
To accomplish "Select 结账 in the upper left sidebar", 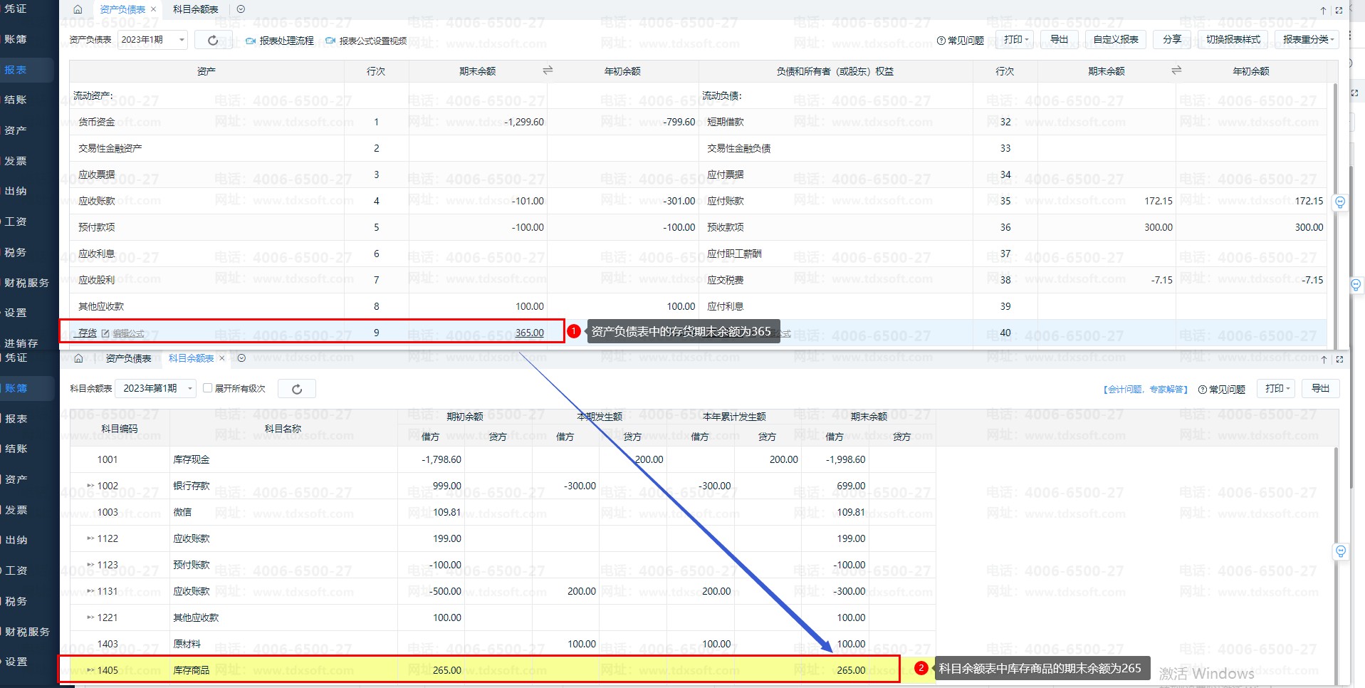I will (x=16, y=100).
